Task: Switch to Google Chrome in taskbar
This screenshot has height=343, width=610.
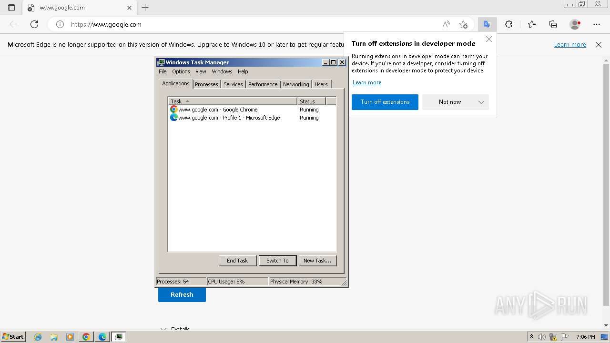Action: click(x=86, y=337)
